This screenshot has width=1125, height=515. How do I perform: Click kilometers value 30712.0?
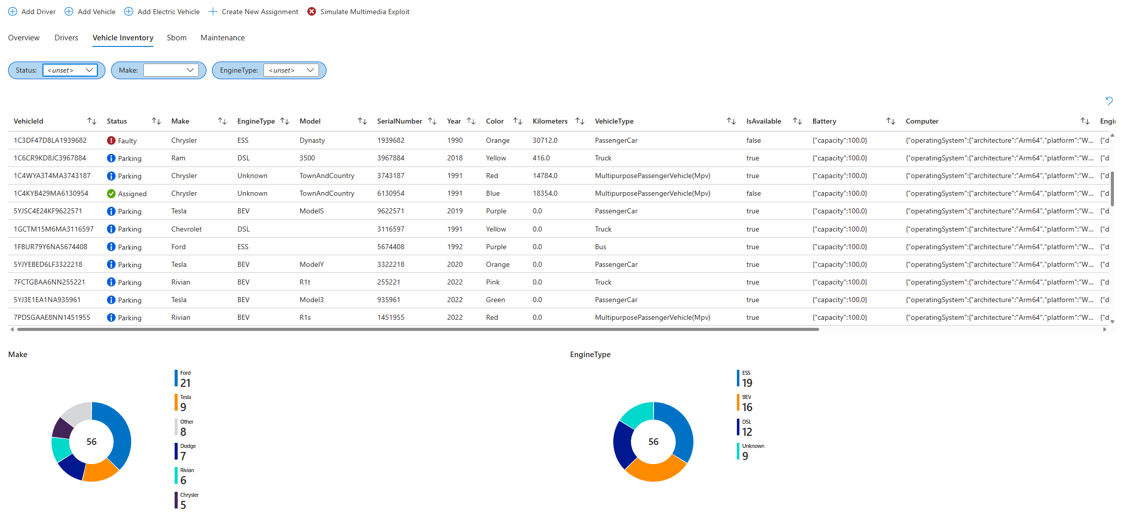point(545,140)
